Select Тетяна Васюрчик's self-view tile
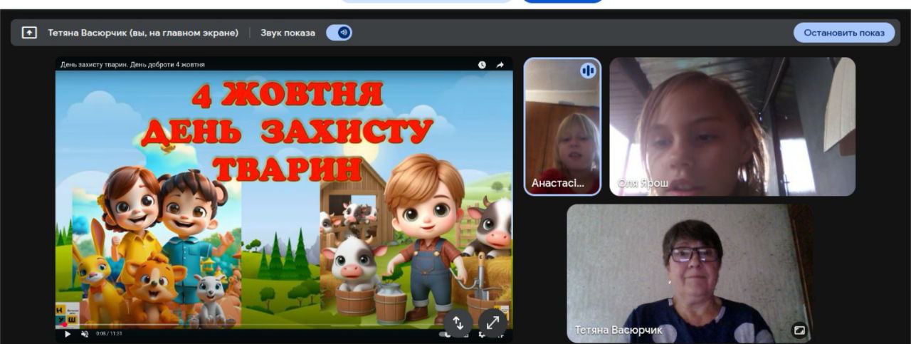Image resolution: width=911 pixels, height=344 pixels. coord(688,274)
